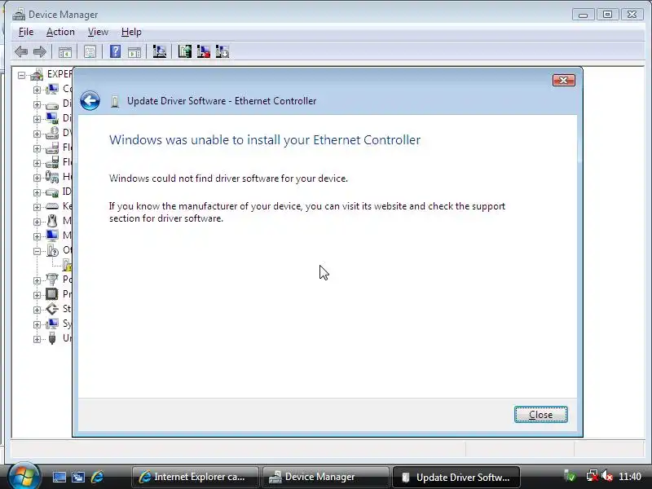
Task: Click the toolbar icon with the down arrow
Action: point(222,51)
